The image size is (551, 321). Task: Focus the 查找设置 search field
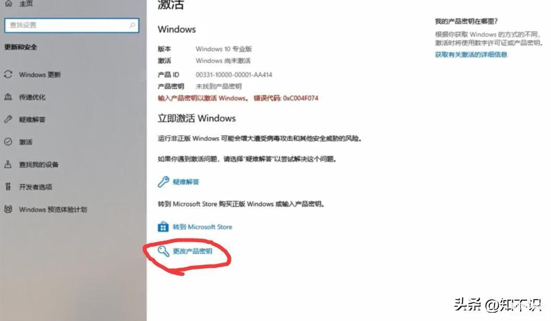72,25
